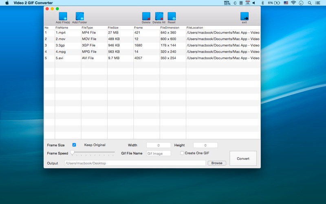Click the volume icon in the menu bar

pyautogui.click(x=254, y=3)
